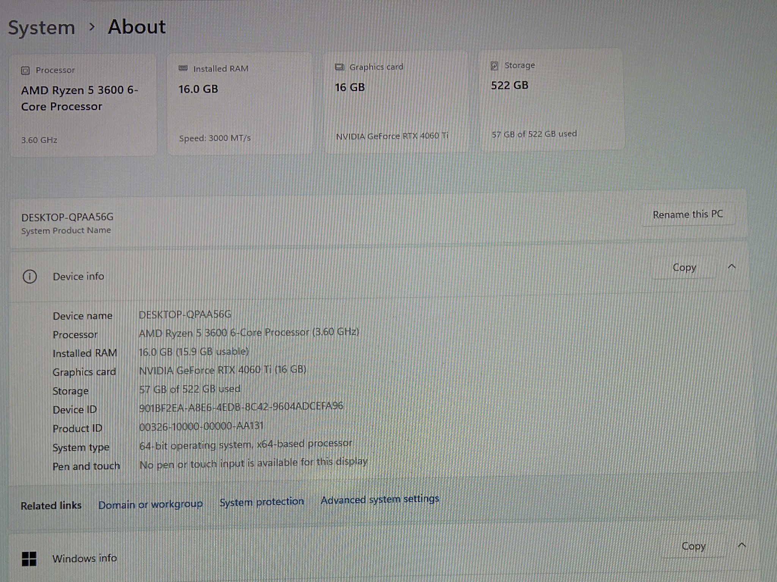
Task: Click the Graphics card icon
Action: click(339, 67)
